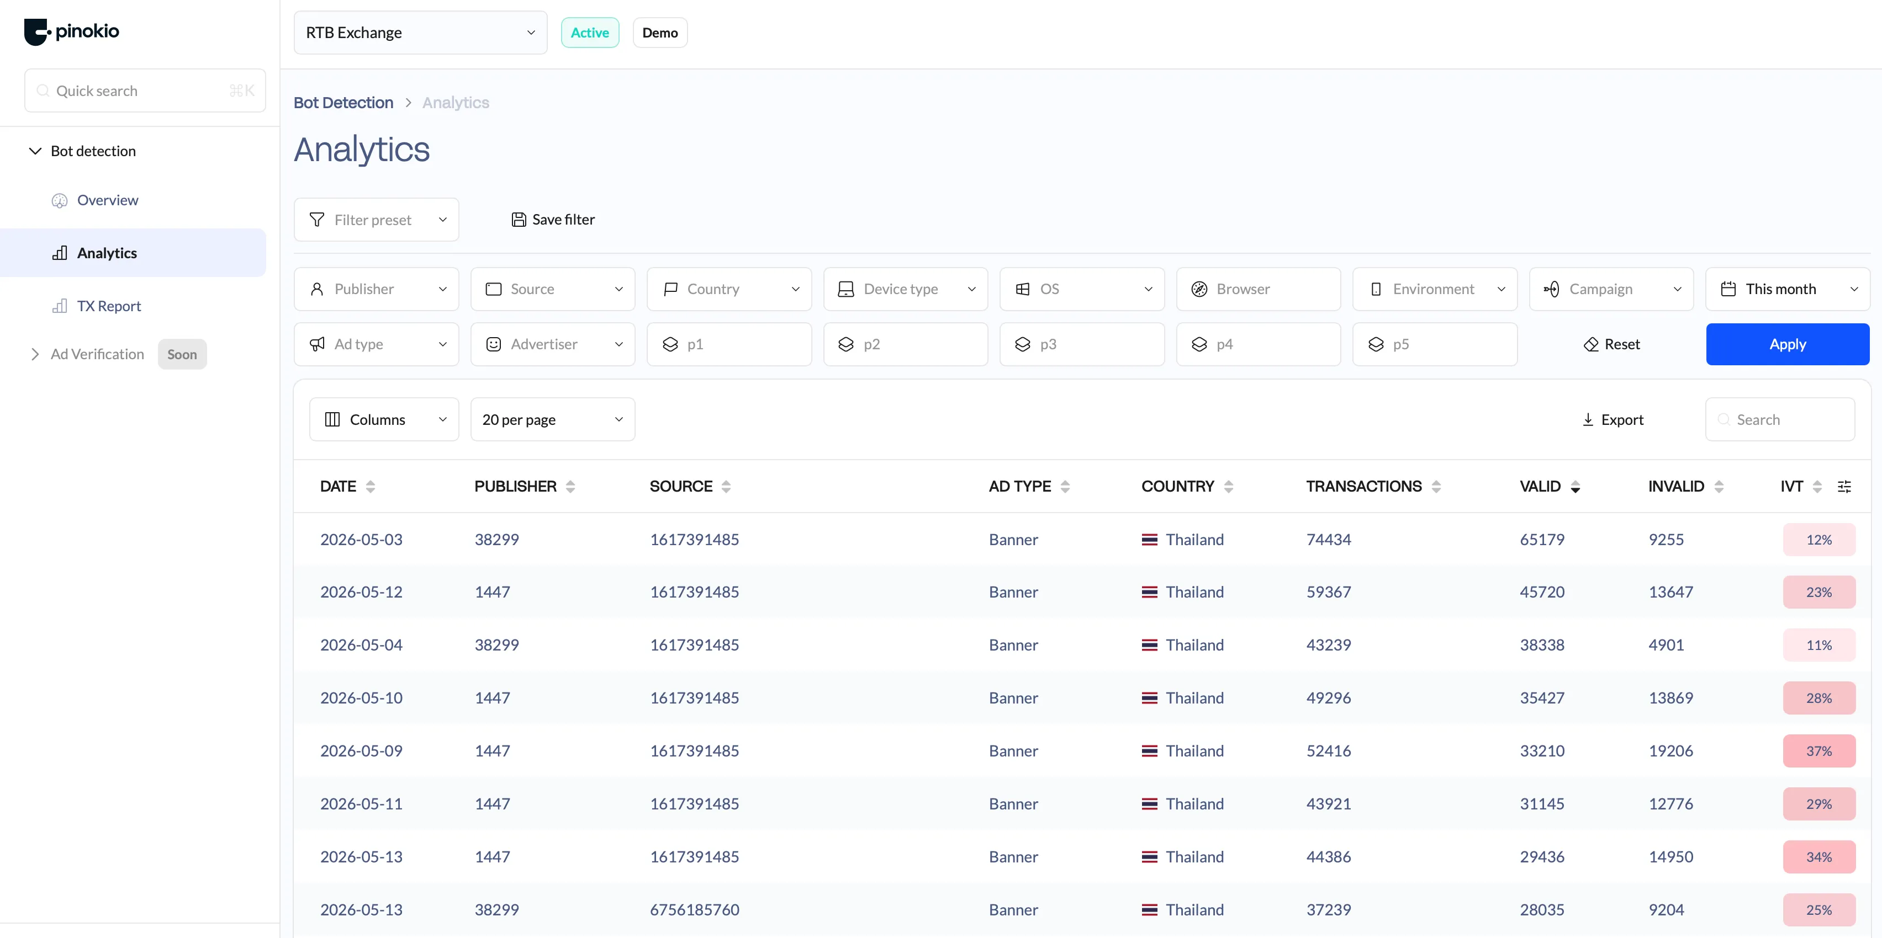The image size is (1882, 938).
Task: Click the Filter preset funnel icon
Action: (x=317, y=220)
